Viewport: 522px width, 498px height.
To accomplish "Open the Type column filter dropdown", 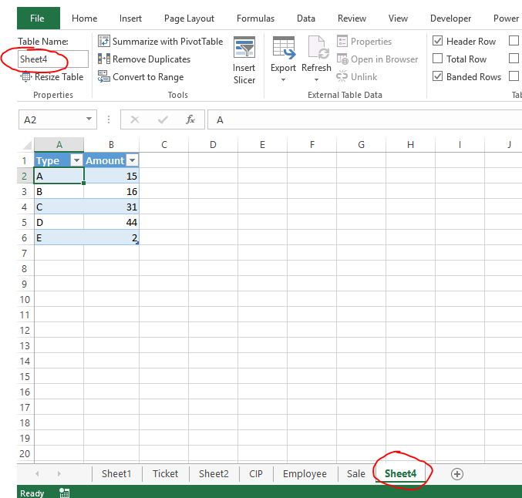I will 76,160.
